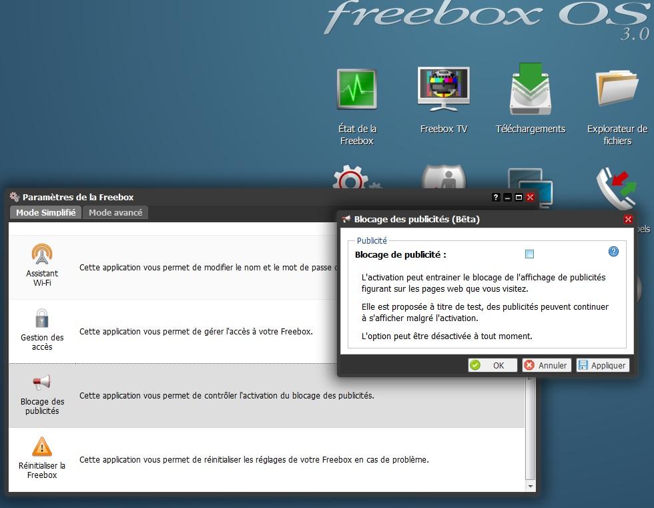This screenshot has width=654, height=508.
Task: Click description about réinitialiser les réglages de votre Freebox
Action: coord(254,460)
